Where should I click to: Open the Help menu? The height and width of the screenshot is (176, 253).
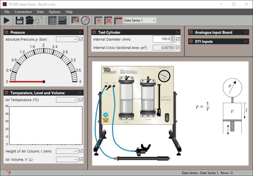pyautogui.click(x=69, y=12)
